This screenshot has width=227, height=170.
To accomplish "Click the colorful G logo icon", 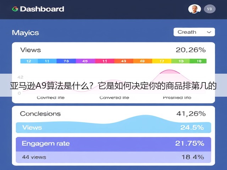I will coord(15,9).
